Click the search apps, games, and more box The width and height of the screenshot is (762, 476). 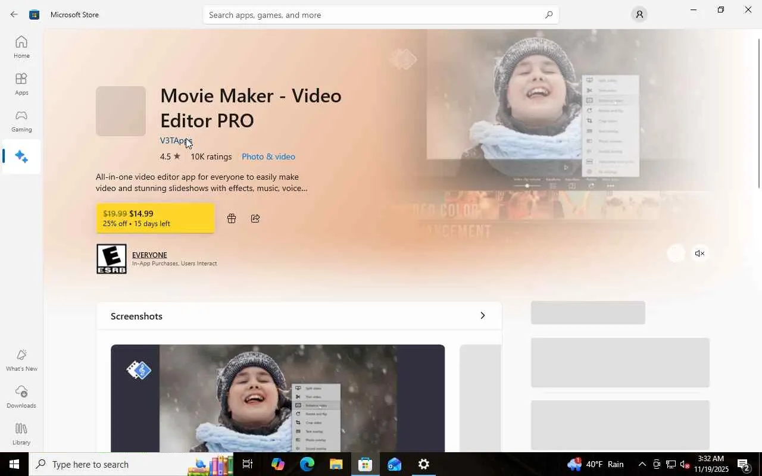[381, 15]
